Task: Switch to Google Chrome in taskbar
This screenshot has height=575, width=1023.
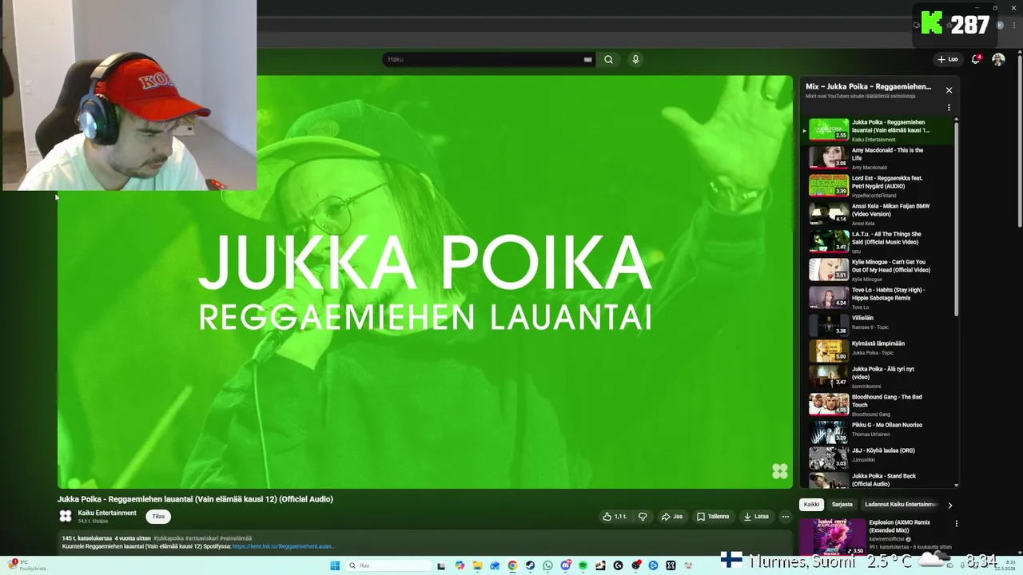Action: pyautogui.click(x=512, y=565)
